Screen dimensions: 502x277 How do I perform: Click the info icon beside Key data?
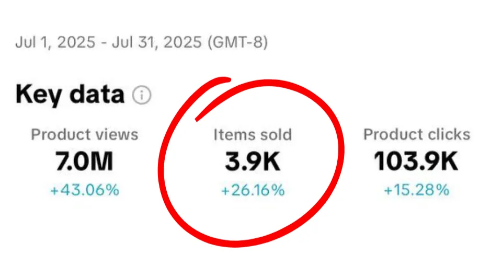(142, 95)
